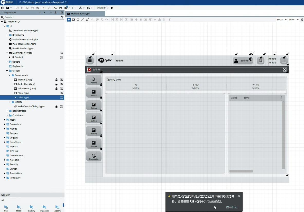Open the en-US locale dropdown
304x212 pixels.
(282, 20)
